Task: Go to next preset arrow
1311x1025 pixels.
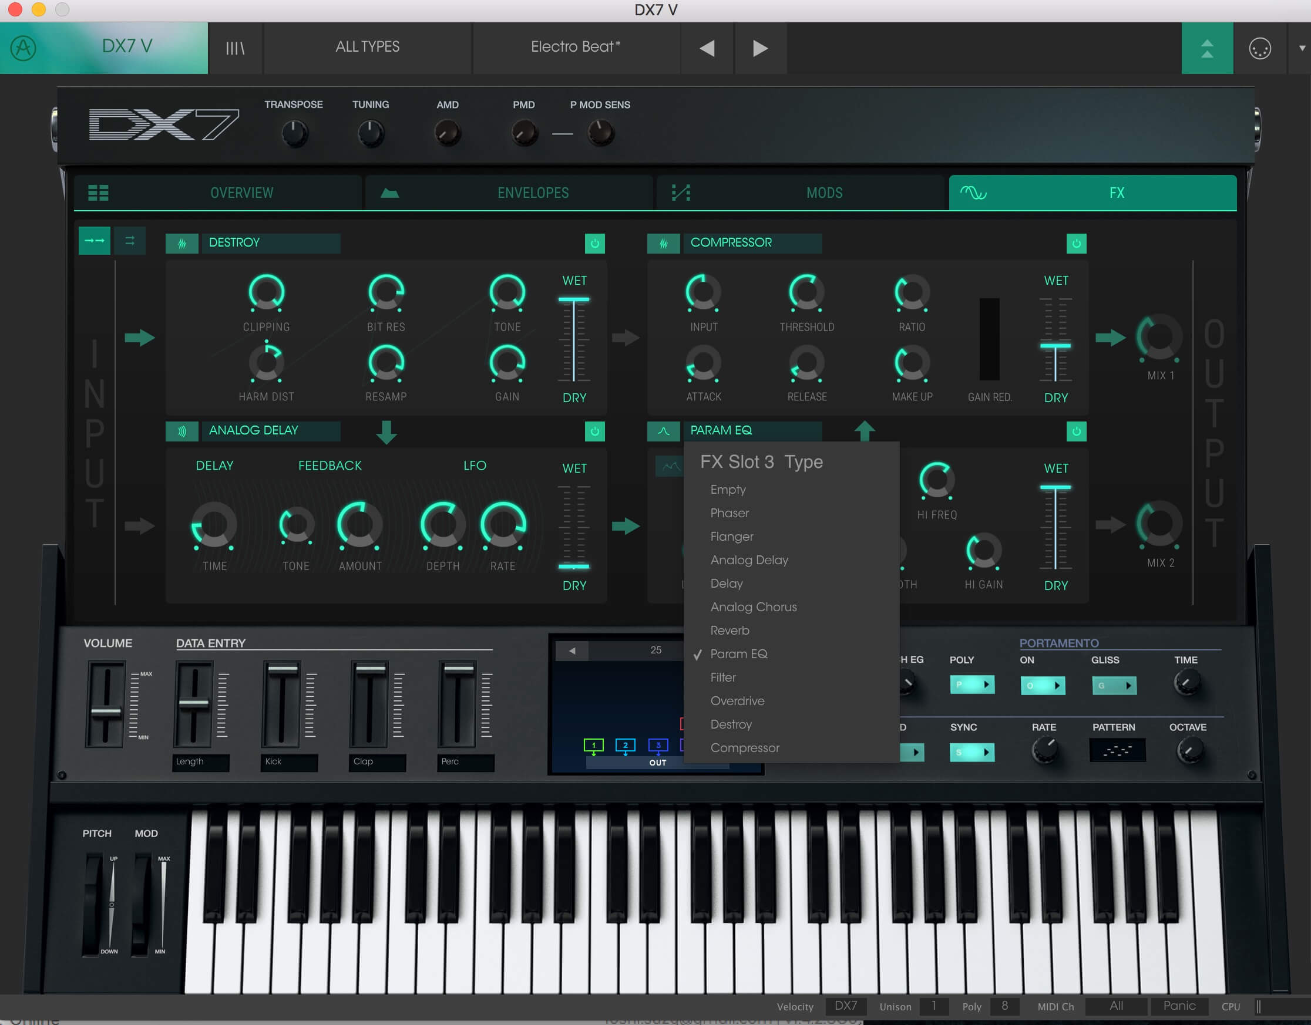Action: [760, 48]
